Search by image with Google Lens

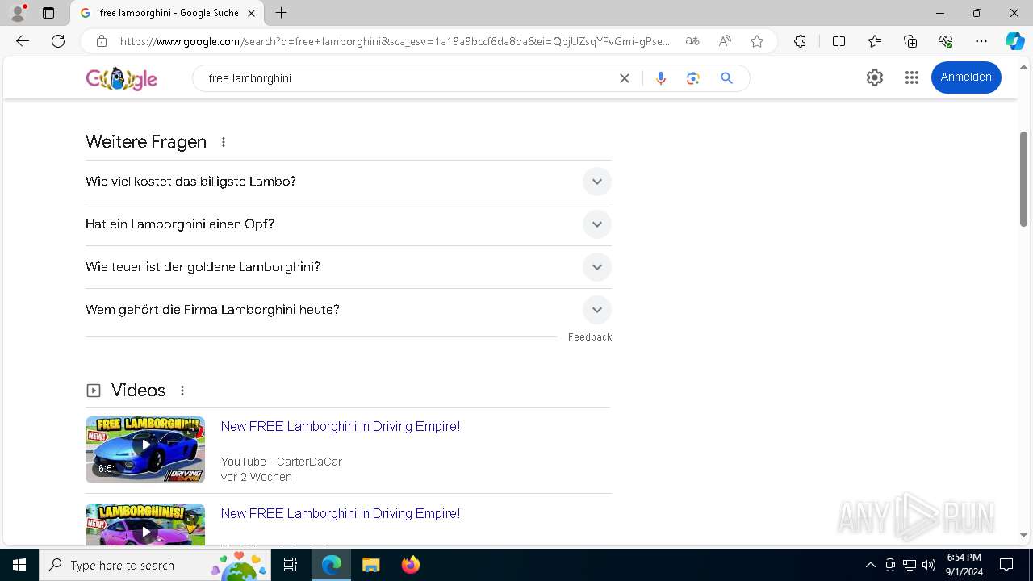(x=692, y=78)
